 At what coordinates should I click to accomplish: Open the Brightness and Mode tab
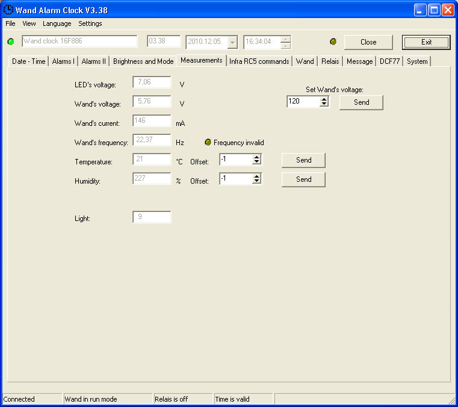pos(143,61)
